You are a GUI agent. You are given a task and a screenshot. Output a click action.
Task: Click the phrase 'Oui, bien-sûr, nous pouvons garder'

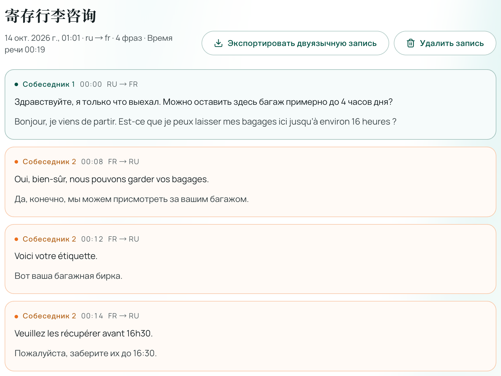[x=85, y=179]
